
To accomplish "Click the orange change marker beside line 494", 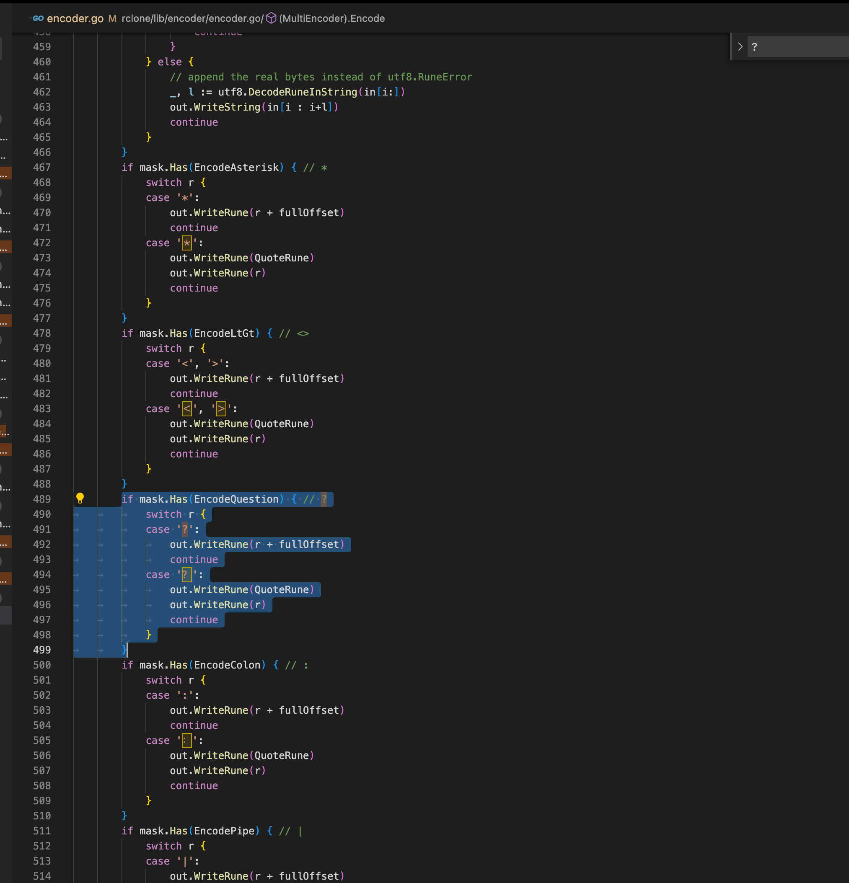I will 5,579.
